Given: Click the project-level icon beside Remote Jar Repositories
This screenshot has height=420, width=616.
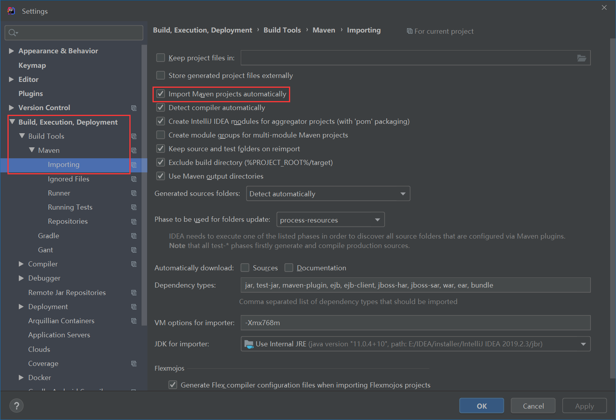Looking at the screenshot, I should point(134,293).
